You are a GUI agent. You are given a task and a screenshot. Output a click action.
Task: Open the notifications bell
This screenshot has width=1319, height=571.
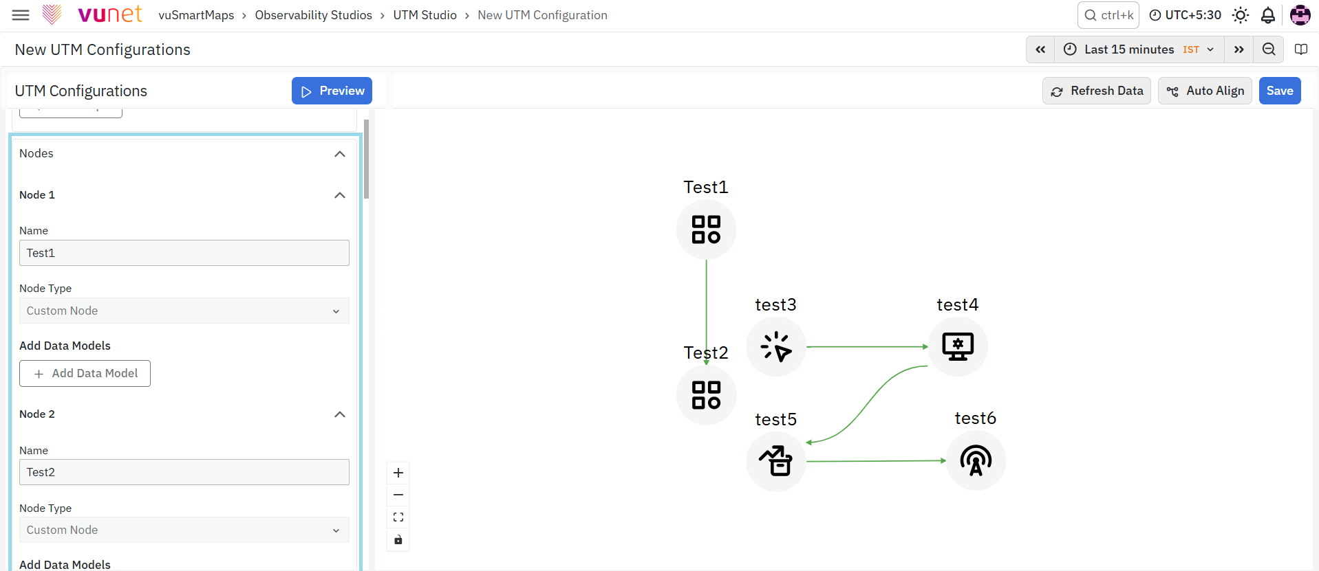1268,15
